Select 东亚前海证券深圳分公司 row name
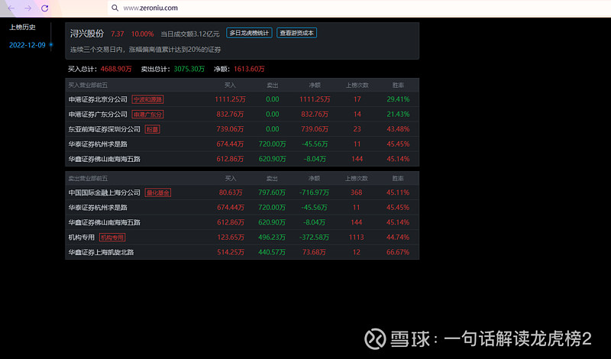Image resolution: width=611 pixels, height=359 pixels. [x=105, y=129]
